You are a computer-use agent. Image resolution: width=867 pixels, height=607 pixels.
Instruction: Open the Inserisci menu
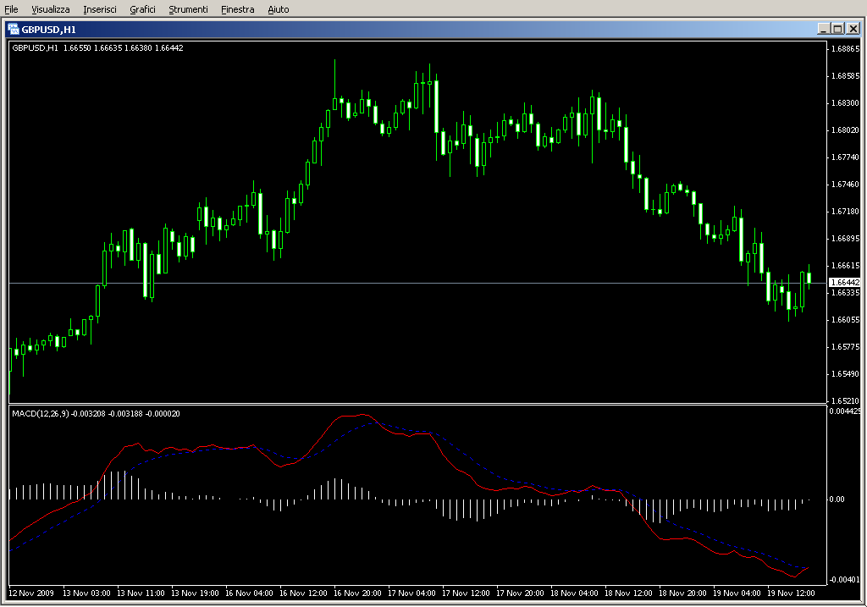pyautogui.click(x=100, y=9)
